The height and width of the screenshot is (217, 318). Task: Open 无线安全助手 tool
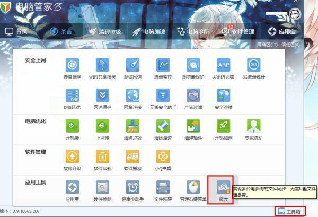coord(163,99)
